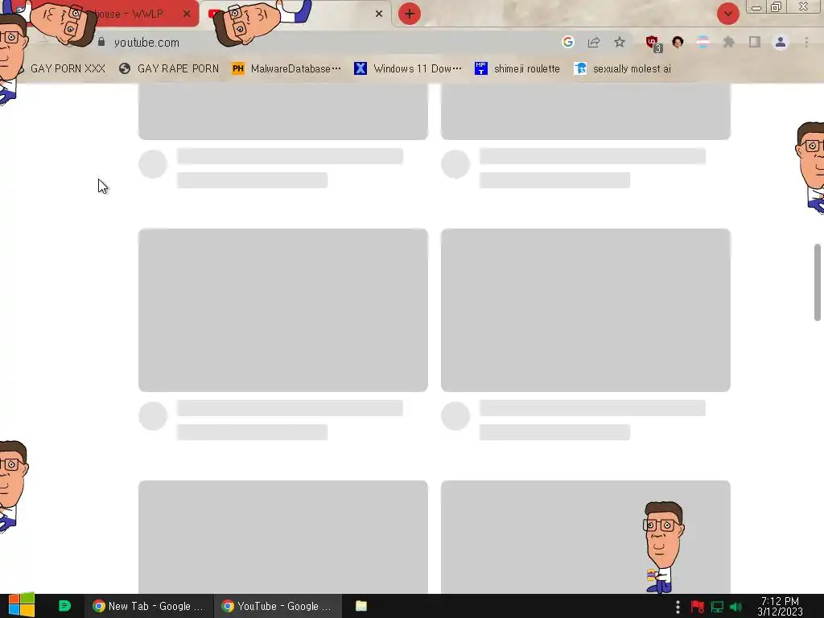824x618 pixels.
Task: Open the Windows 11 Dow… bookmark
Action: click(x=408, y=69)
